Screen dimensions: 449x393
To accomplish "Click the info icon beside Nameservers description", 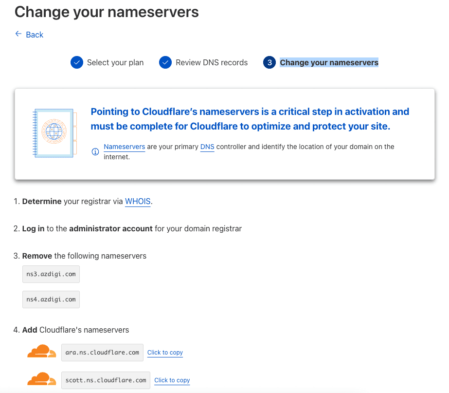I will tap(95, 151).
